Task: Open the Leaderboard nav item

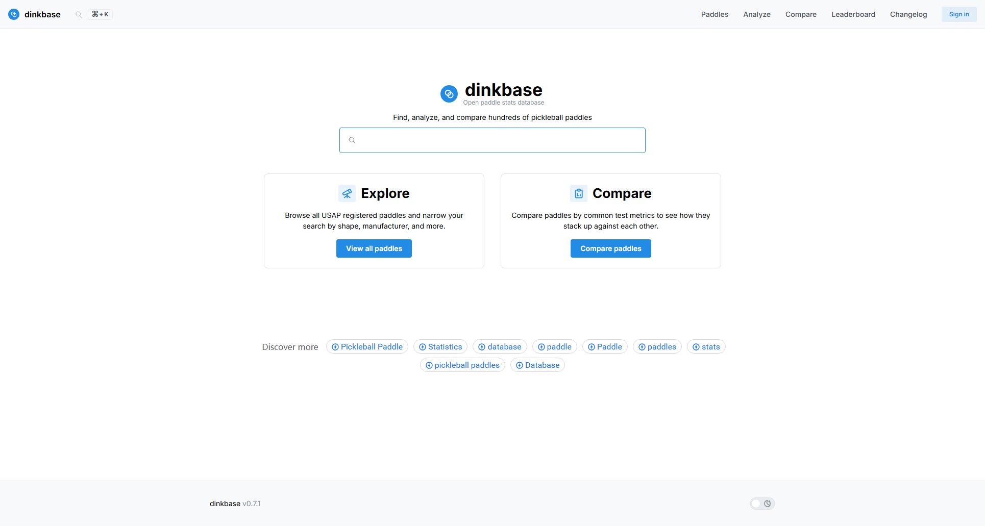Action: (x=853, y=14)
